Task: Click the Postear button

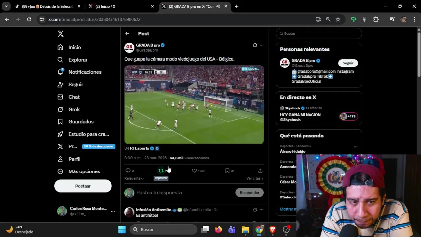Action: [83, 186]
